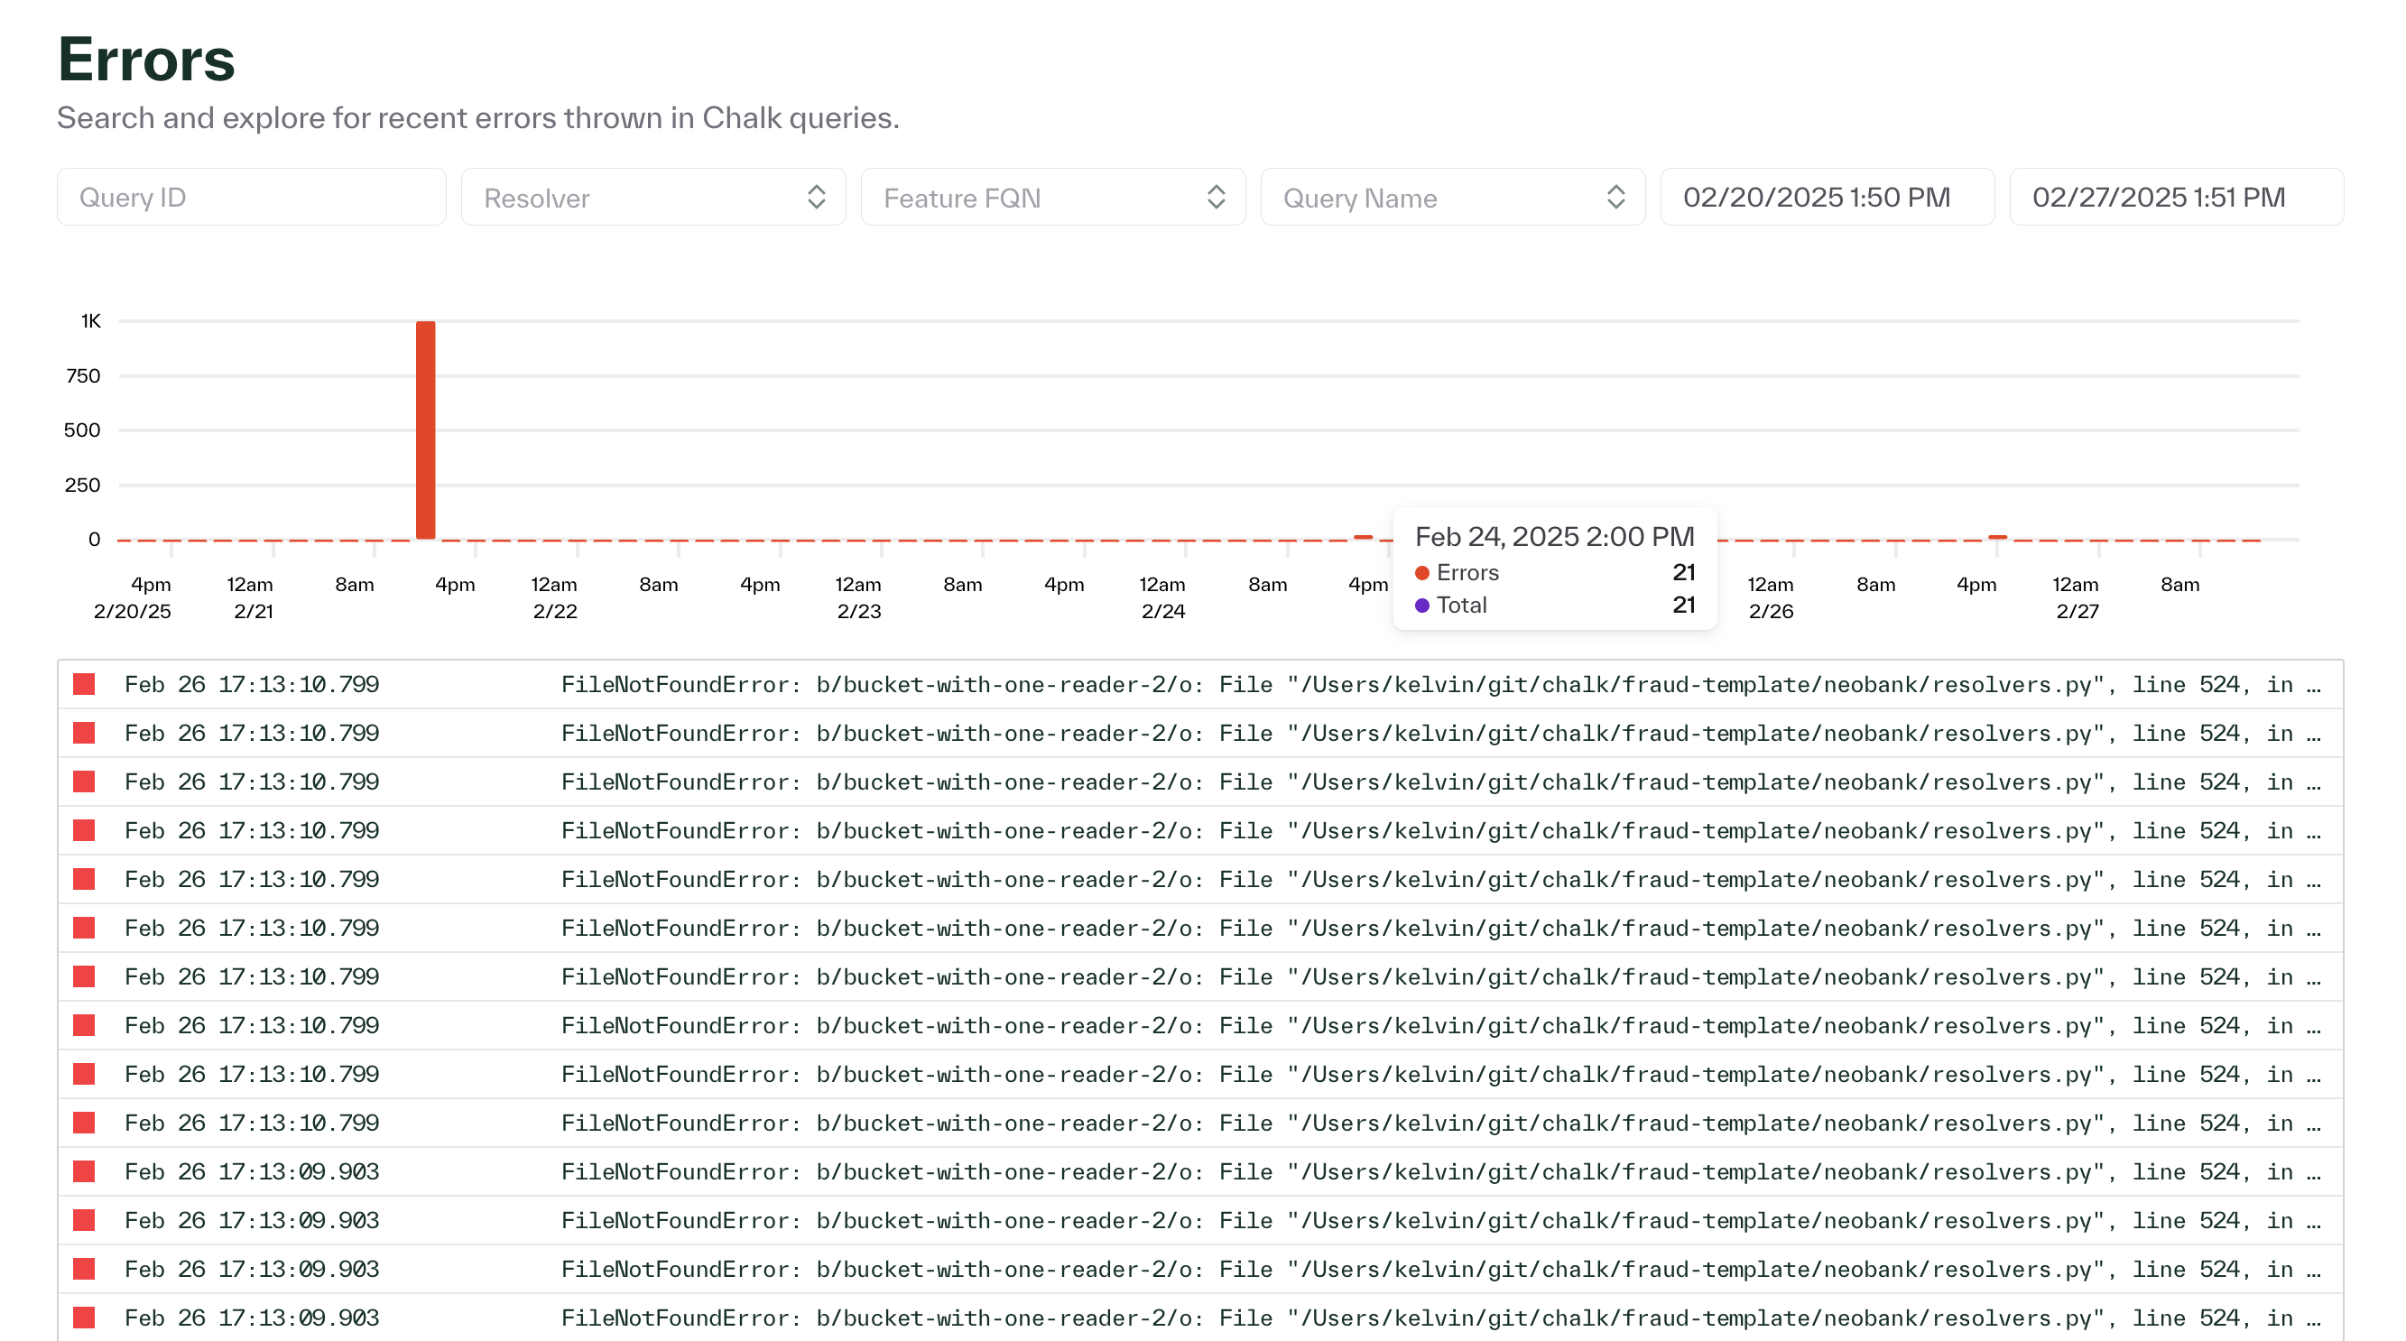Click the Query ID input field
The height and width of the screenshot is (1341, 2406).
[x=250, y=197]
